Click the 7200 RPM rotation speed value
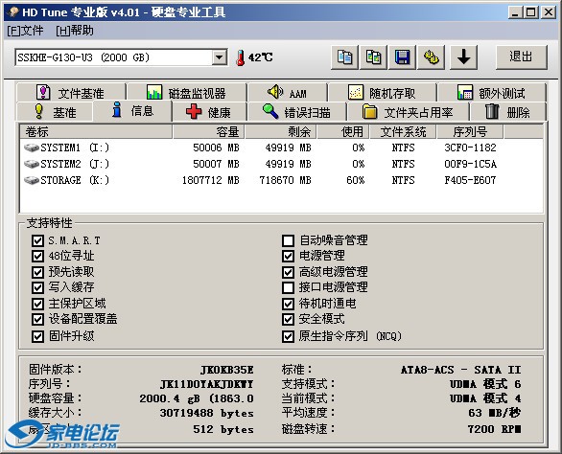The image size is (562, 454). pos(494,429)
